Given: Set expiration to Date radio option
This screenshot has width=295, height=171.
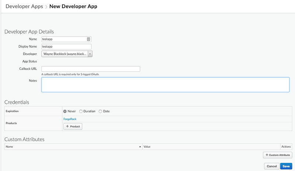Looking at the screenshot, I should click(x=100, y=111).
